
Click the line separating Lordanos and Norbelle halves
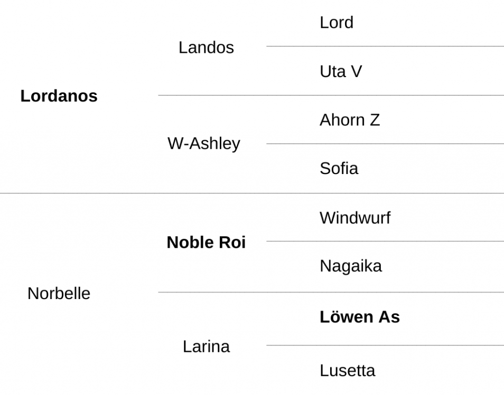(x=252, y=193)
